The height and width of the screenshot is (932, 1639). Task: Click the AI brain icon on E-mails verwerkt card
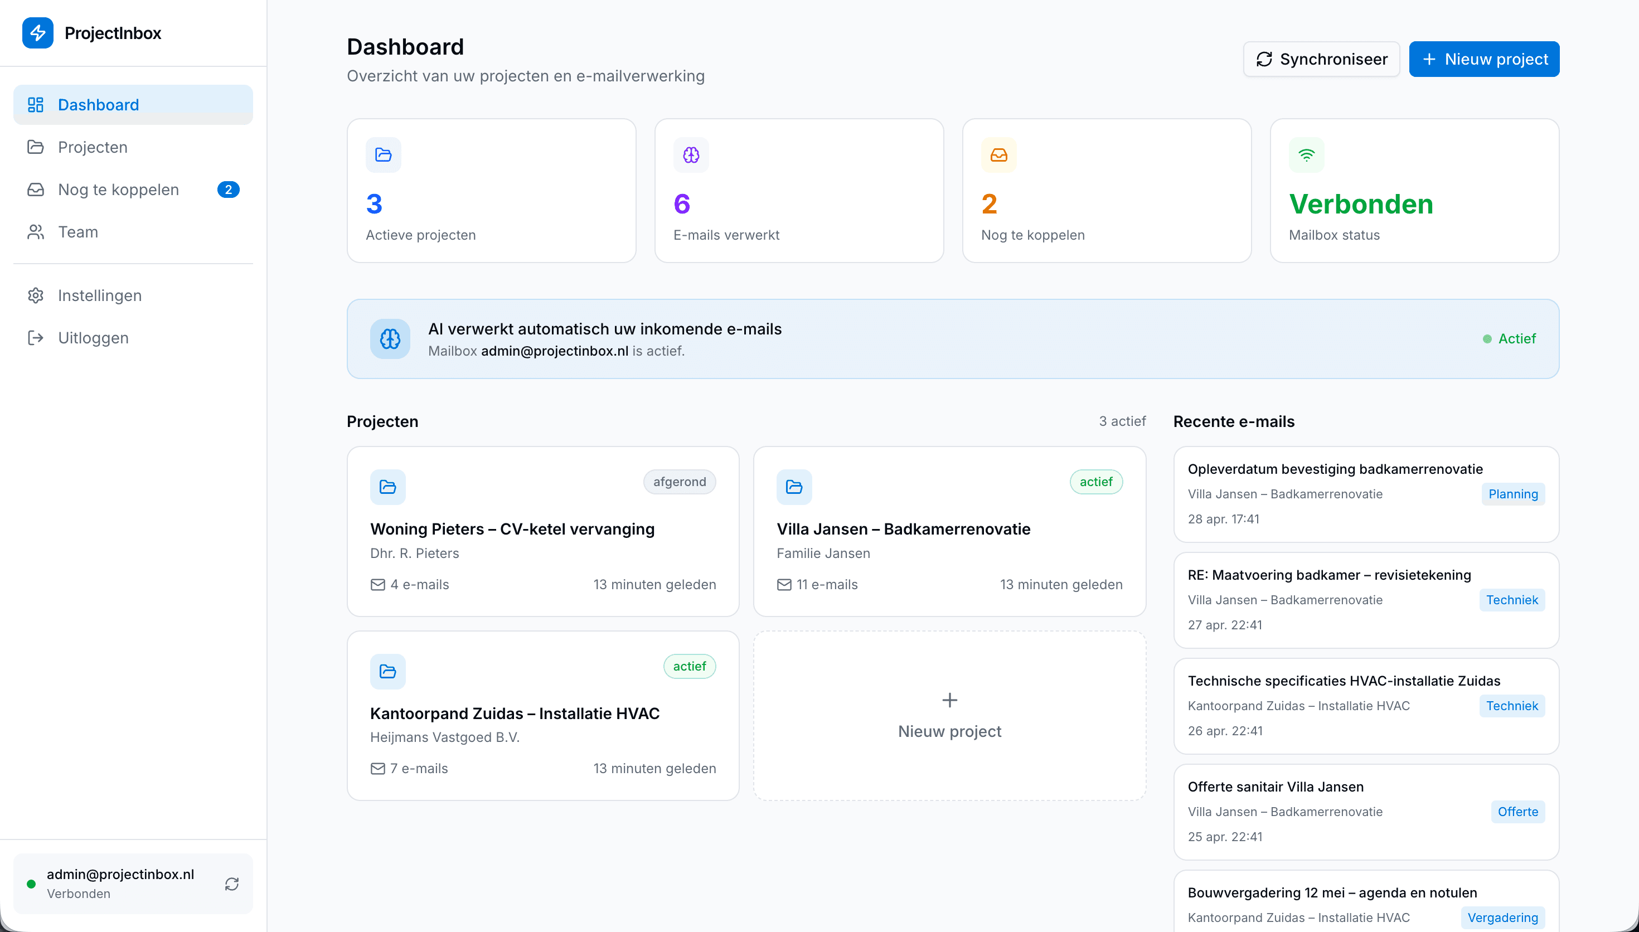pyautogui.click(x=691, y=154)
